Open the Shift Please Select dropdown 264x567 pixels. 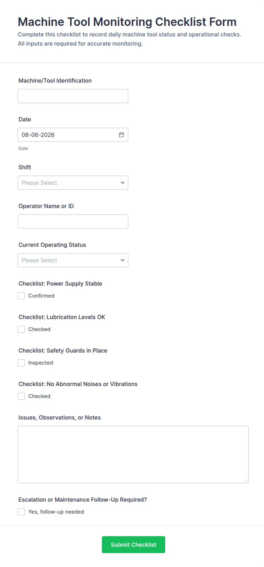click(73, 183)
